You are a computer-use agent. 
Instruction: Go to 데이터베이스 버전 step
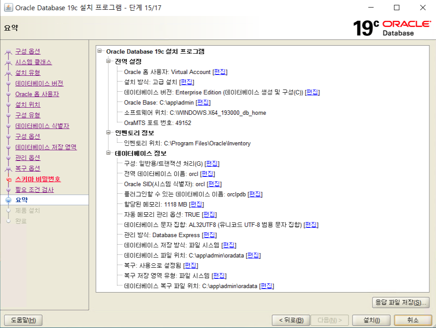click(40, 83)
